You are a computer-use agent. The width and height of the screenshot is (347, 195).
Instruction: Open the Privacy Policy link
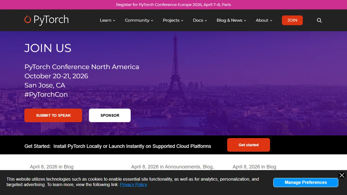click(x=133, y=185)
